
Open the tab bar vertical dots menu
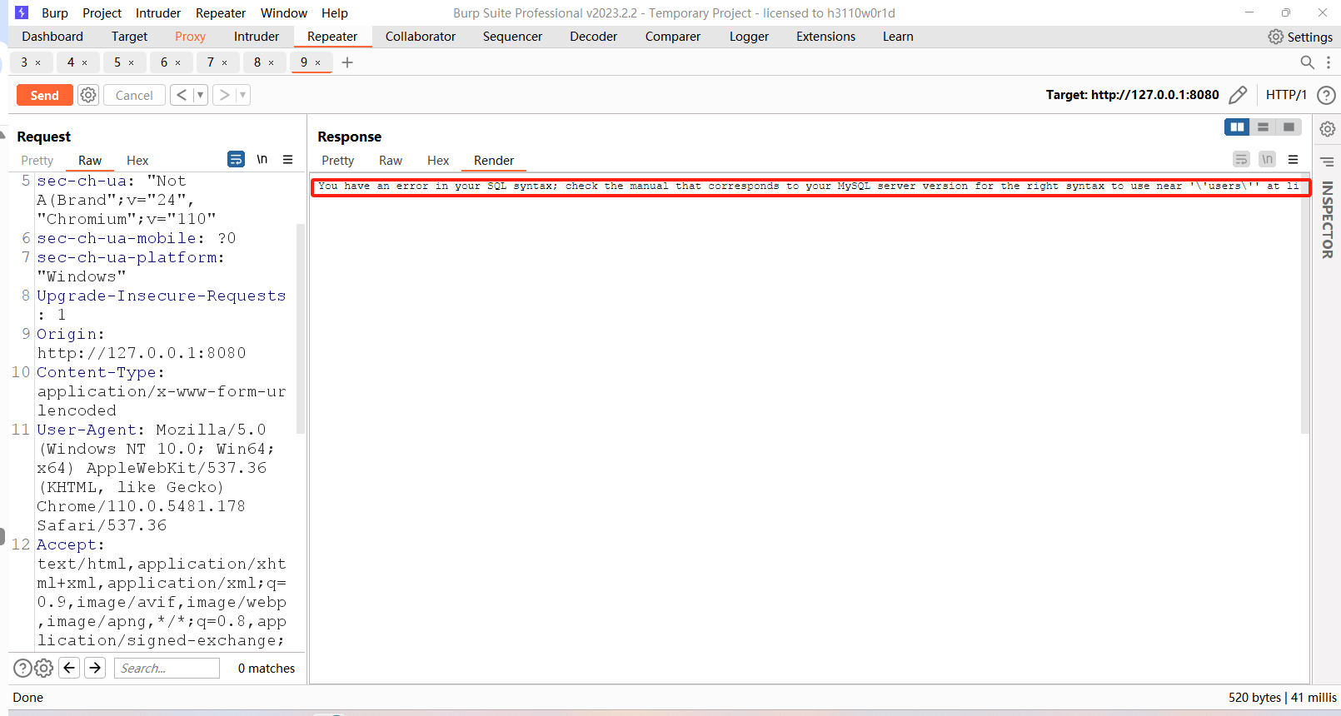[x=1329, y=62]
